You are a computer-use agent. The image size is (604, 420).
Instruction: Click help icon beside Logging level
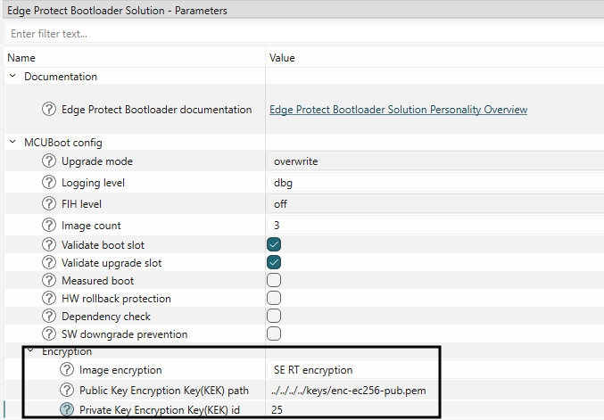(x=49, y=183)
